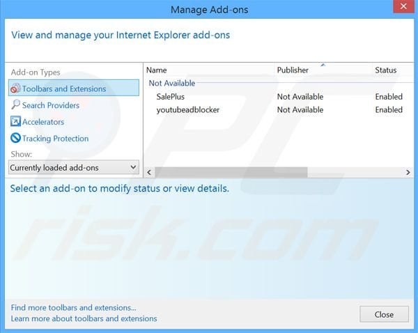Click Not Available publisher for youtubeadblocker
This screenshot has width=418, height=333.
300,109
